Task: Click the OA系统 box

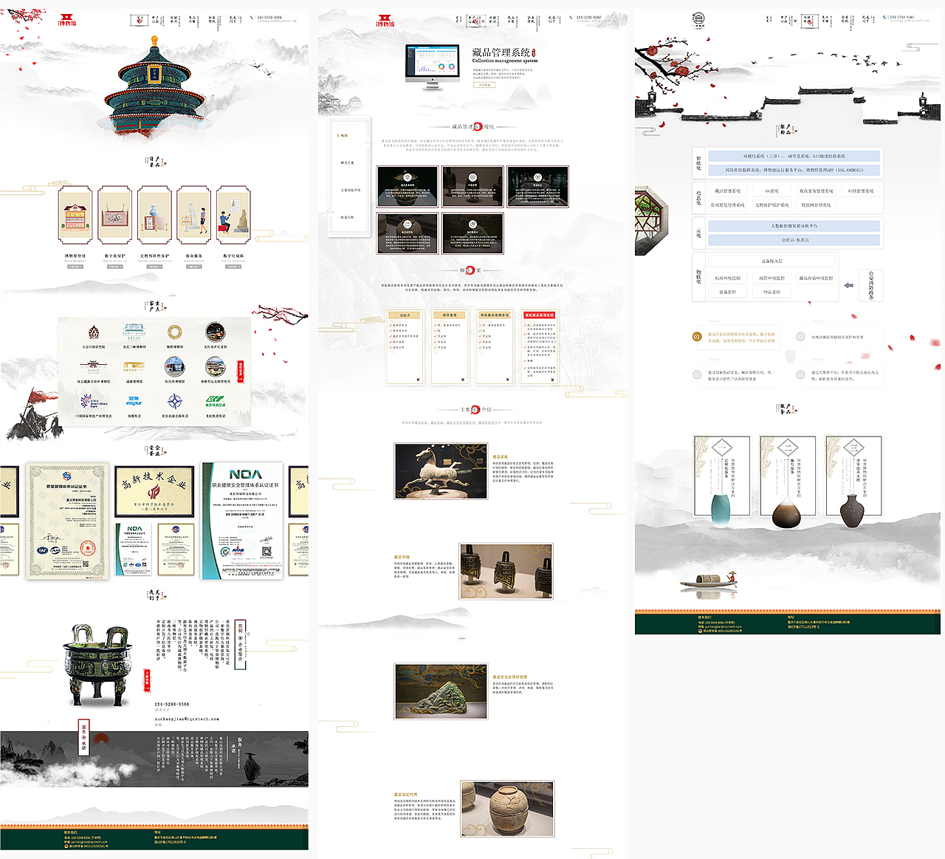Action: 772,191
